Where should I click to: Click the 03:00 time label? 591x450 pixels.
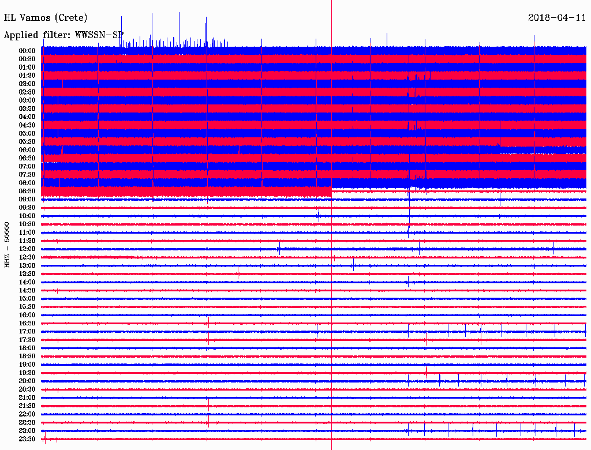pyautogui.click(x=27, y=100)
